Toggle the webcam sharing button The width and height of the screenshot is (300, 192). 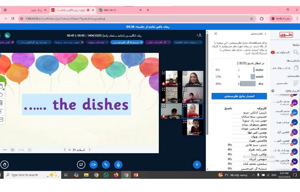94,164
